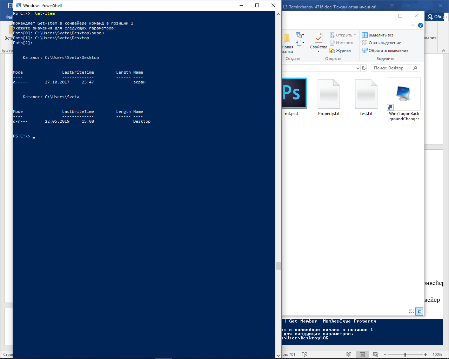Collapse the Explorer ribbon chevron
Screen dimensions: 449x359
coord(413,25)
